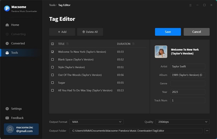Click the Output Folder path field
The image size is (217, 139).
coord(136,131)
